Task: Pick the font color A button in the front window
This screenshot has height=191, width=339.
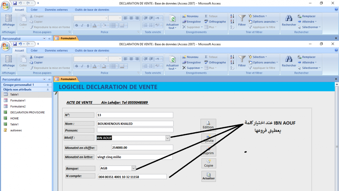Action: [x=95, y=66]
